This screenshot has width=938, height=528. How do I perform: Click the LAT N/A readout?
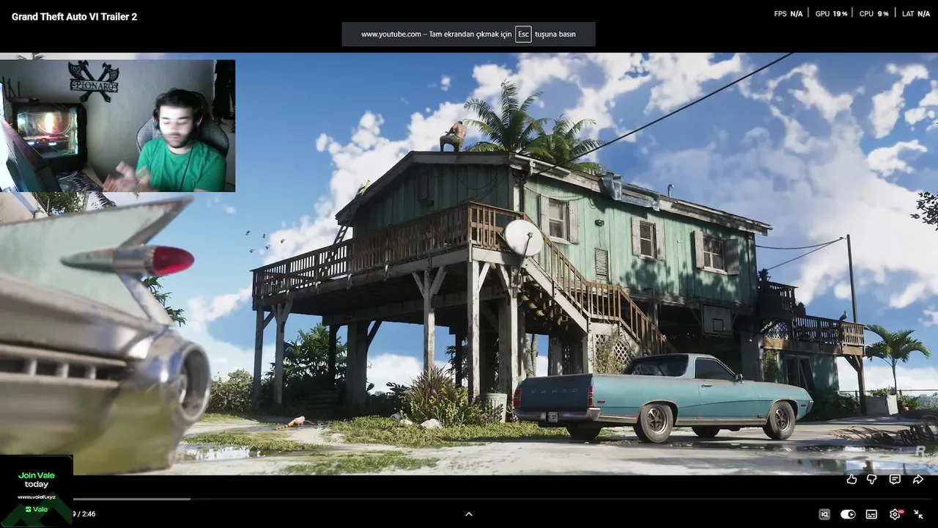(916, 14)
